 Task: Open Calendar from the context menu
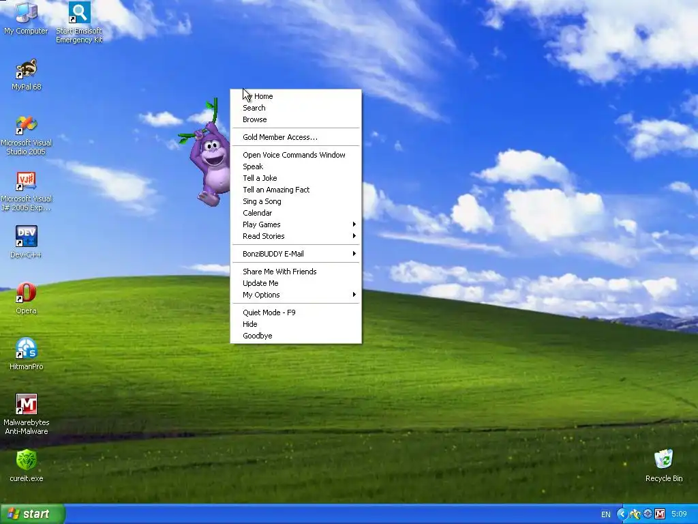tap(296, 213)
